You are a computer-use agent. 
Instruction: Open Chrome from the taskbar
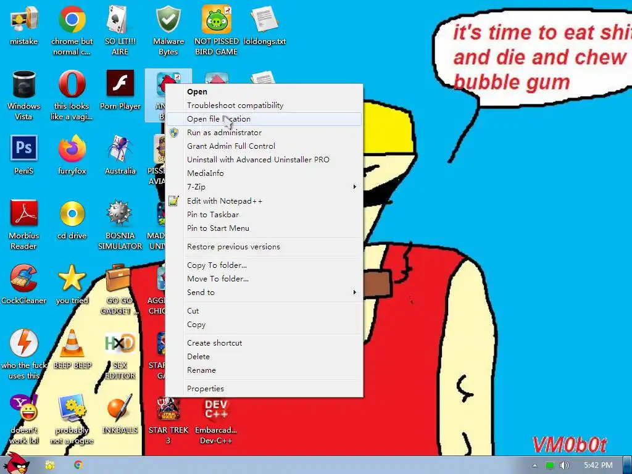pos(78,465)
